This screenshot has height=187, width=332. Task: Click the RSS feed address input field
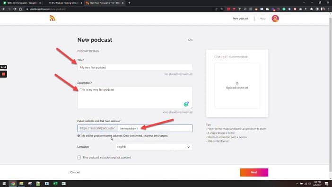155,128
